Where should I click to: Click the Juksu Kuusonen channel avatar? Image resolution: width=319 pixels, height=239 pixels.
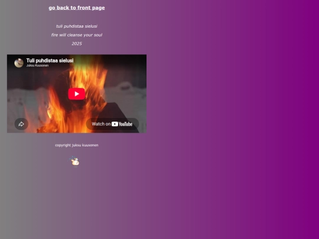pyautogui.click(x=19, y=63)
